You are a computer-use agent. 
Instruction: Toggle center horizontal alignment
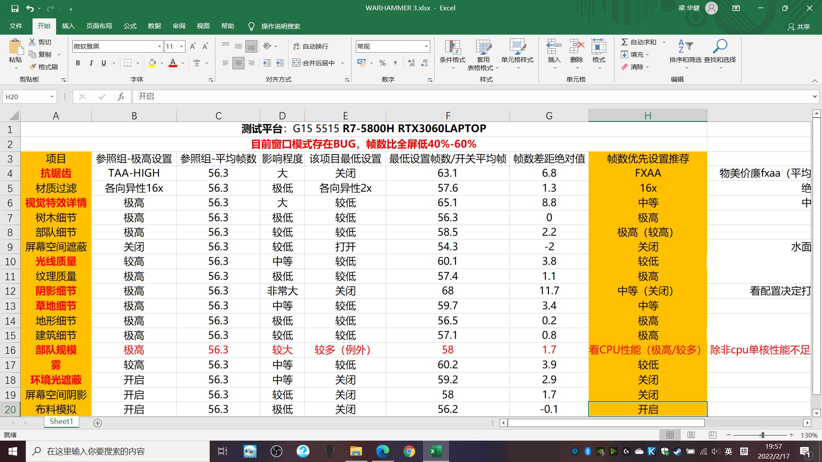[x=238, y=63]
